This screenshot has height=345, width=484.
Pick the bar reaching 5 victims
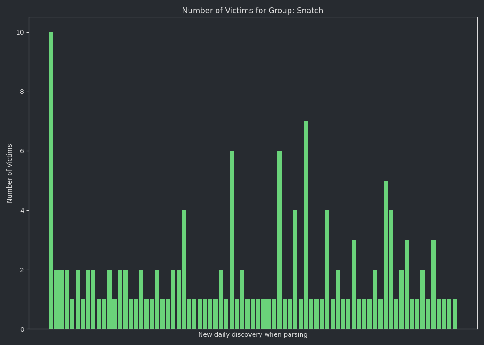385,255
